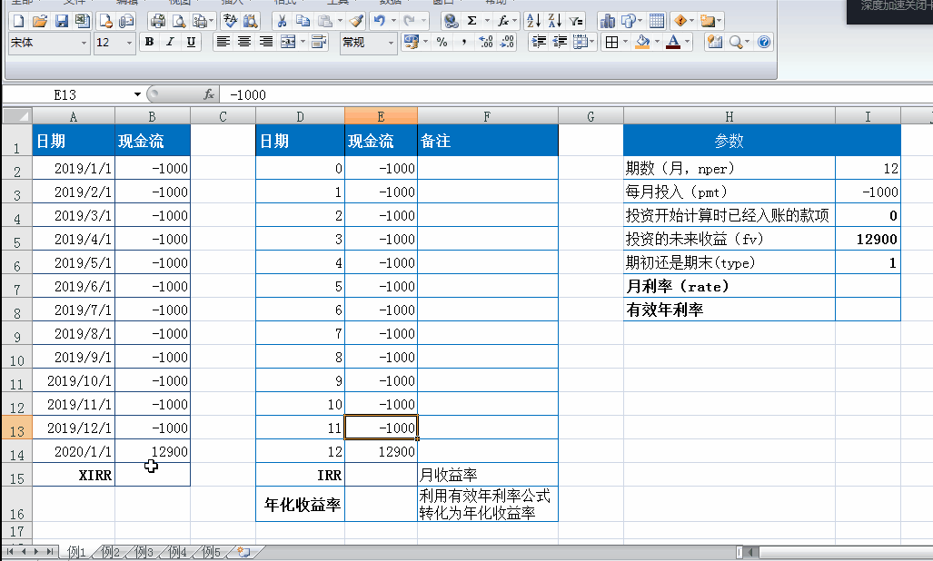Click the insert new worksheet tab
Viewport: 933px width, 561px height.
point(243,552)
